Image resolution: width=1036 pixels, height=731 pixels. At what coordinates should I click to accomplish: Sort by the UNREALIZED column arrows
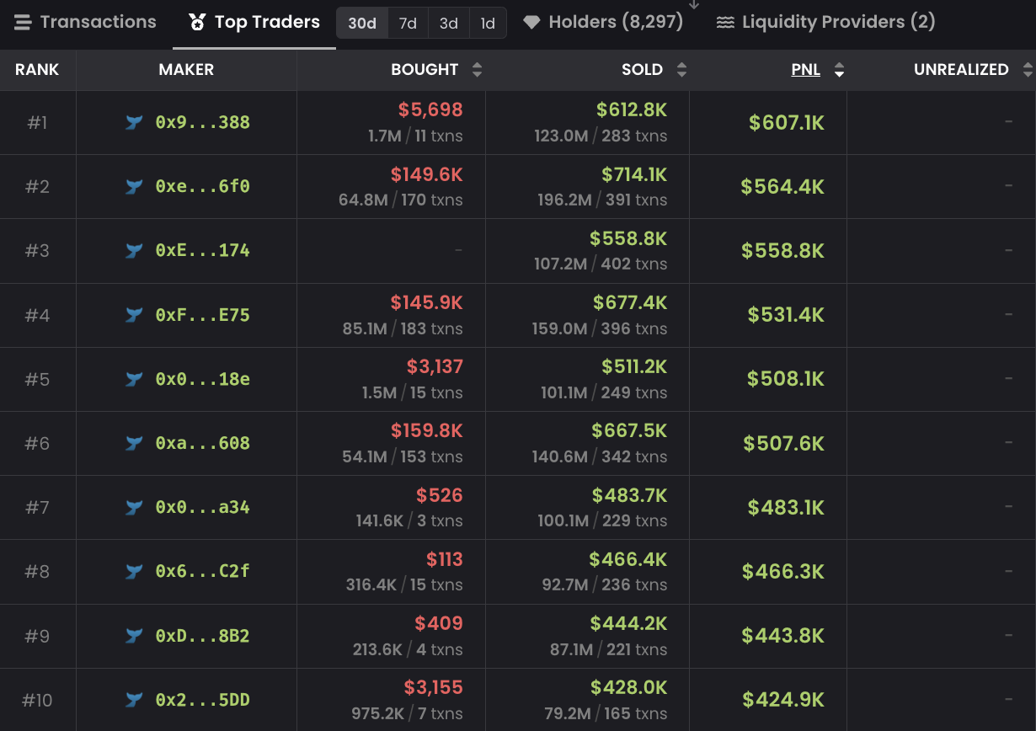coord(1027,70)
